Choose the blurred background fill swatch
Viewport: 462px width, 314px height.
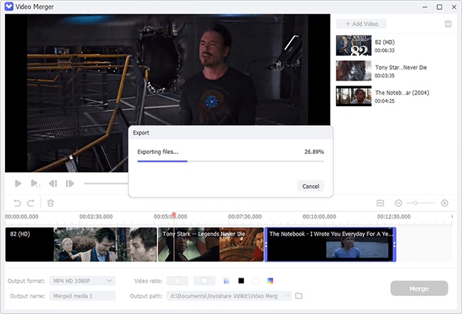coord(226,281)
